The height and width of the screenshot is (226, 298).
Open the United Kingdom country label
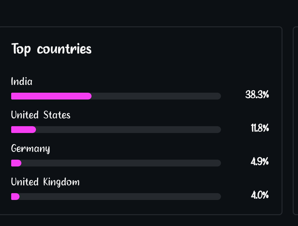[x=45, y=182]
